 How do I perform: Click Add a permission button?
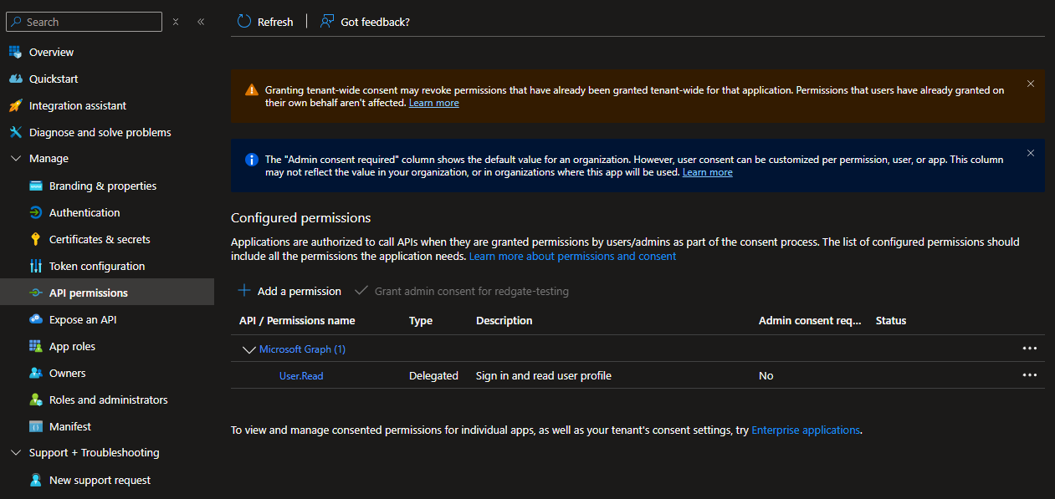pyautogui.click(x=290, y=291)
